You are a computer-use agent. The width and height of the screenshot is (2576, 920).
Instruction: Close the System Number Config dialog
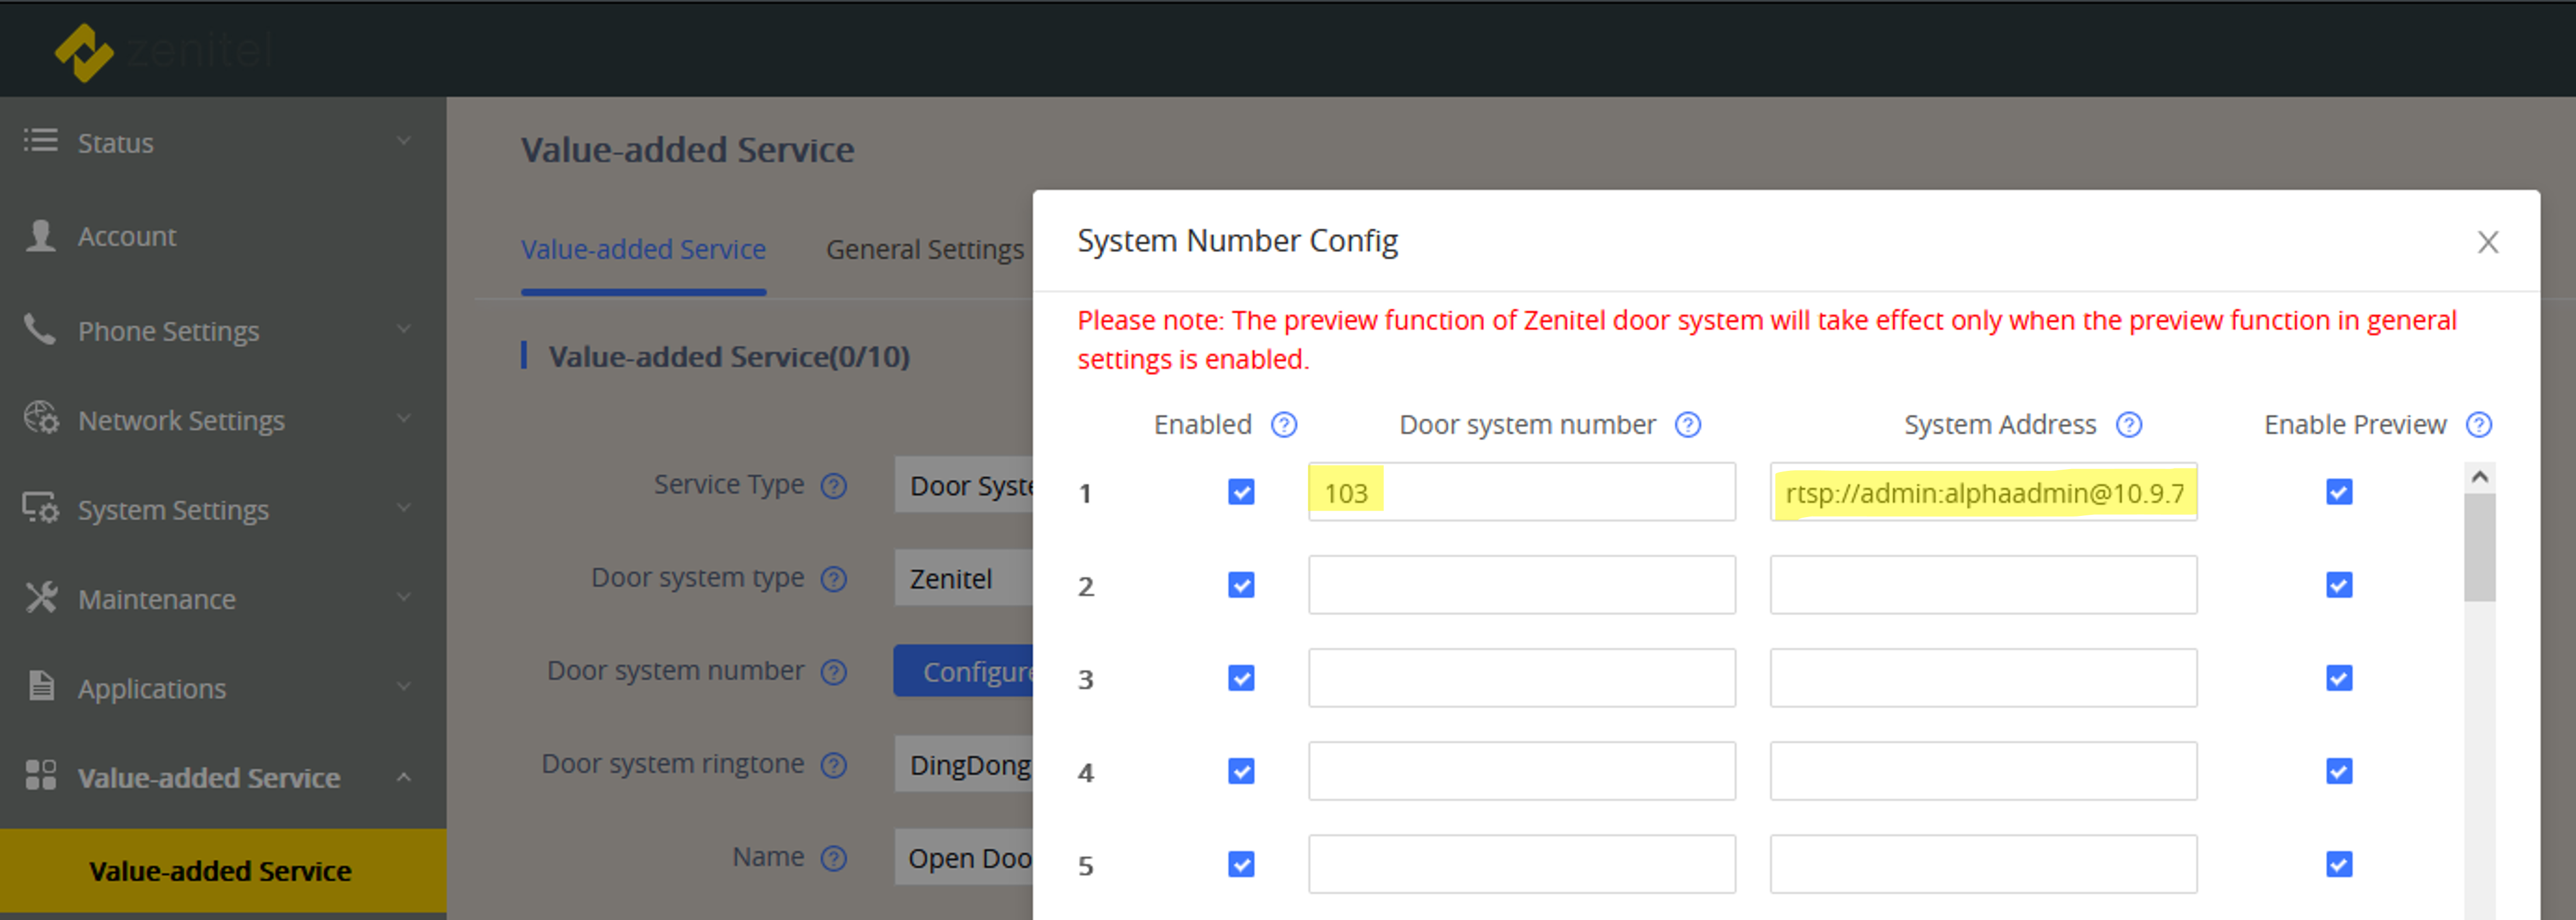(x=2487, y=241)
